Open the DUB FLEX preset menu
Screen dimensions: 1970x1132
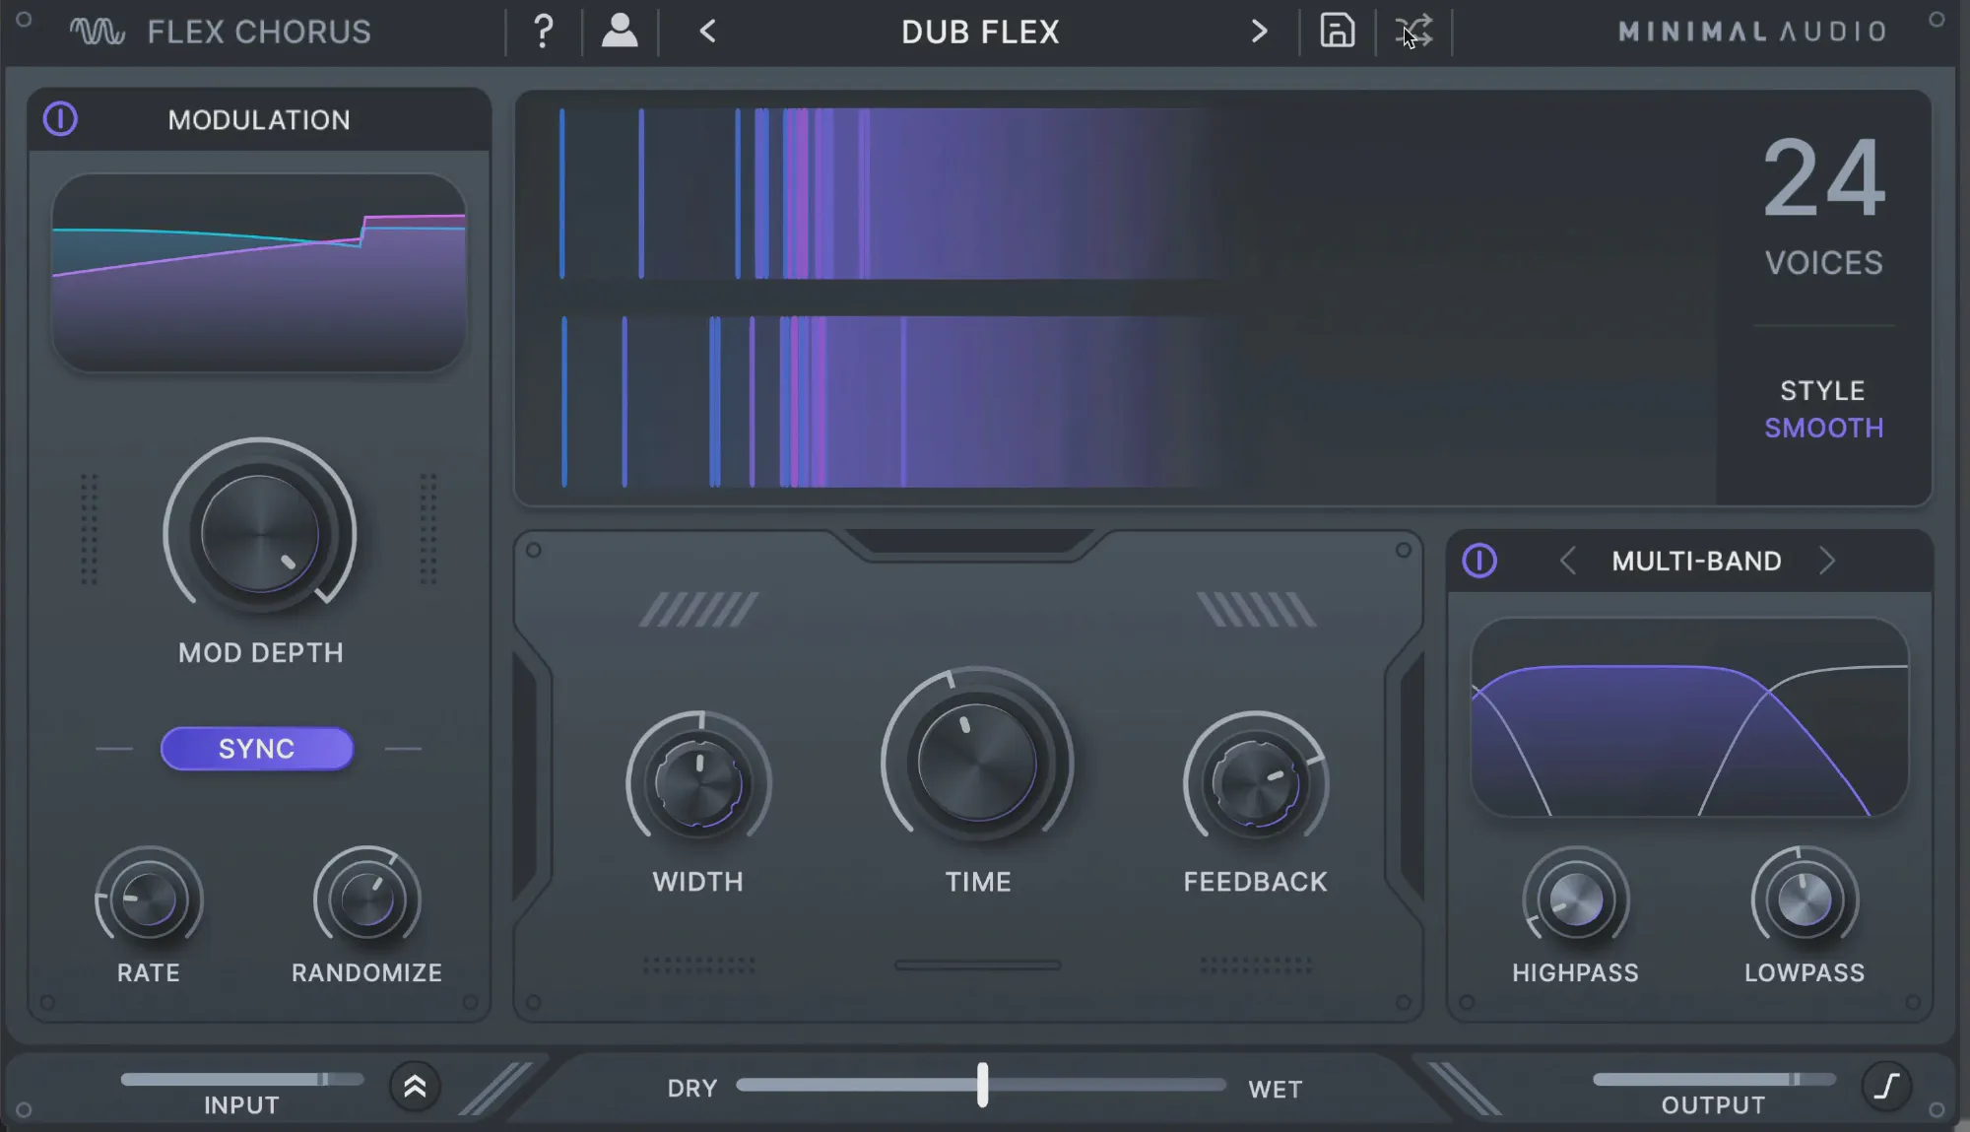(980, 32)
